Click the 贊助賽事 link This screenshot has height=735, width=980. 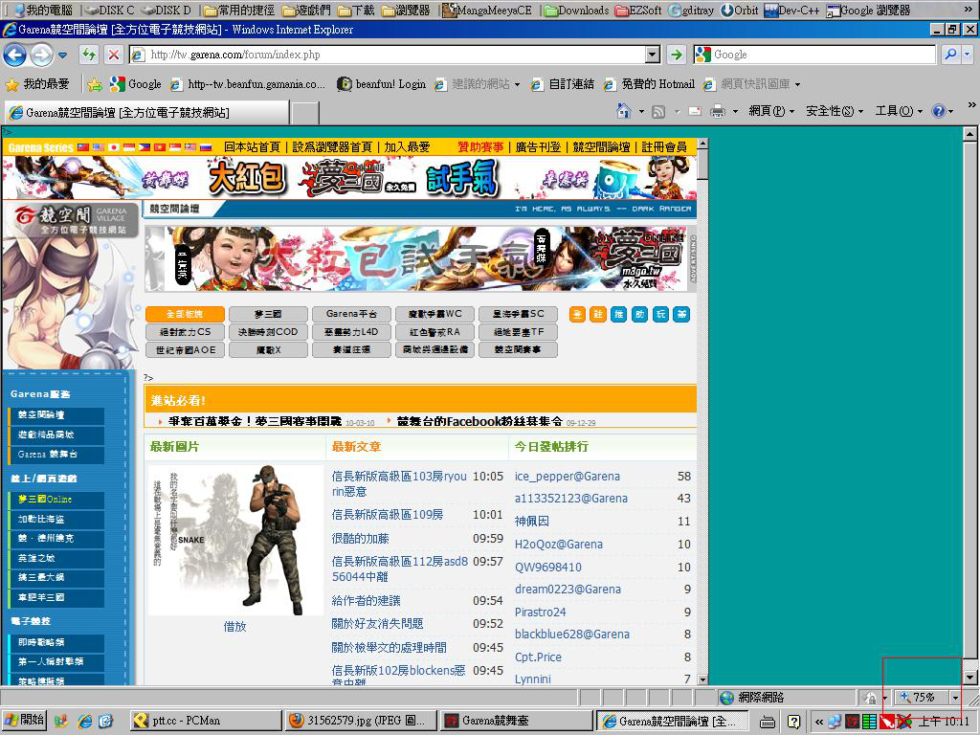coord(480,146)
